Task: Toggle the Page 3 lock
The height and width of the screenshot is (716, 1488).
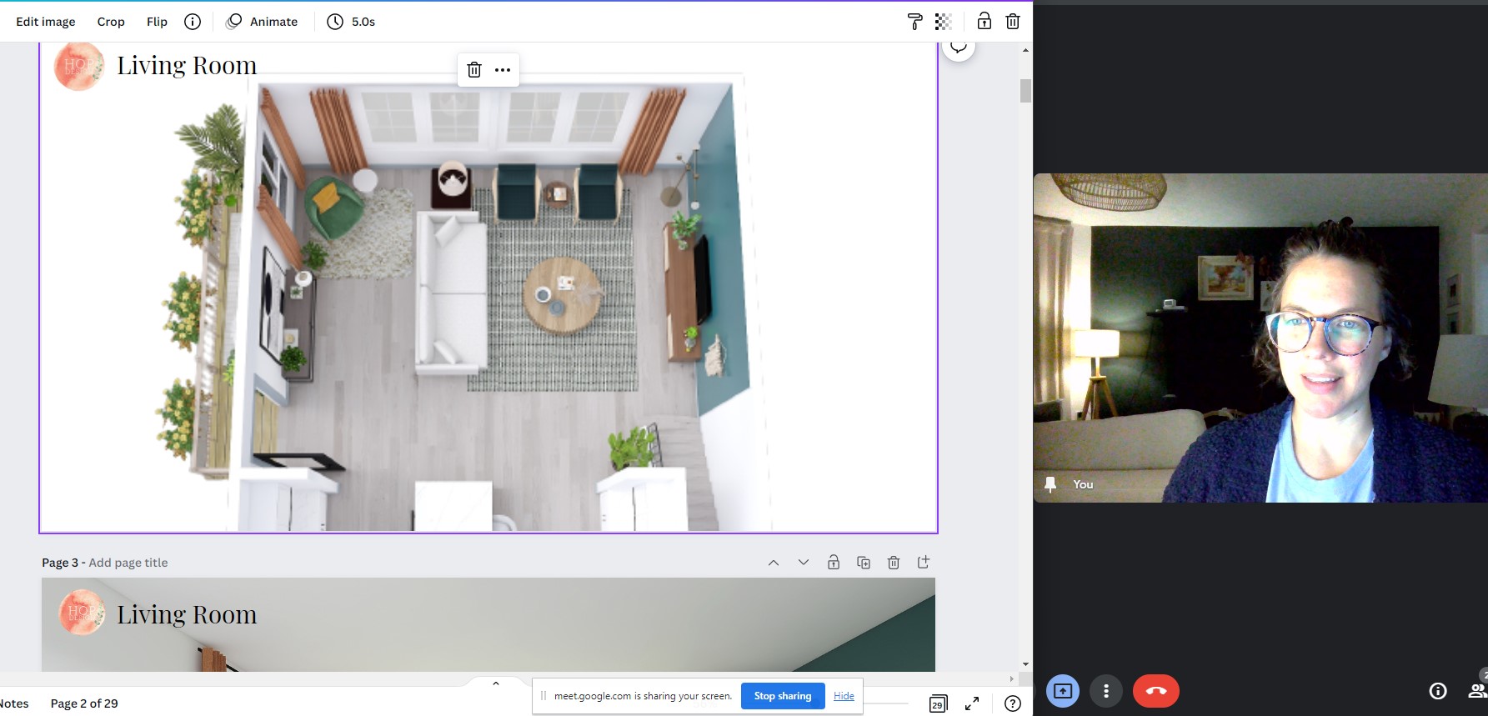Action: [x=834, y=563]
